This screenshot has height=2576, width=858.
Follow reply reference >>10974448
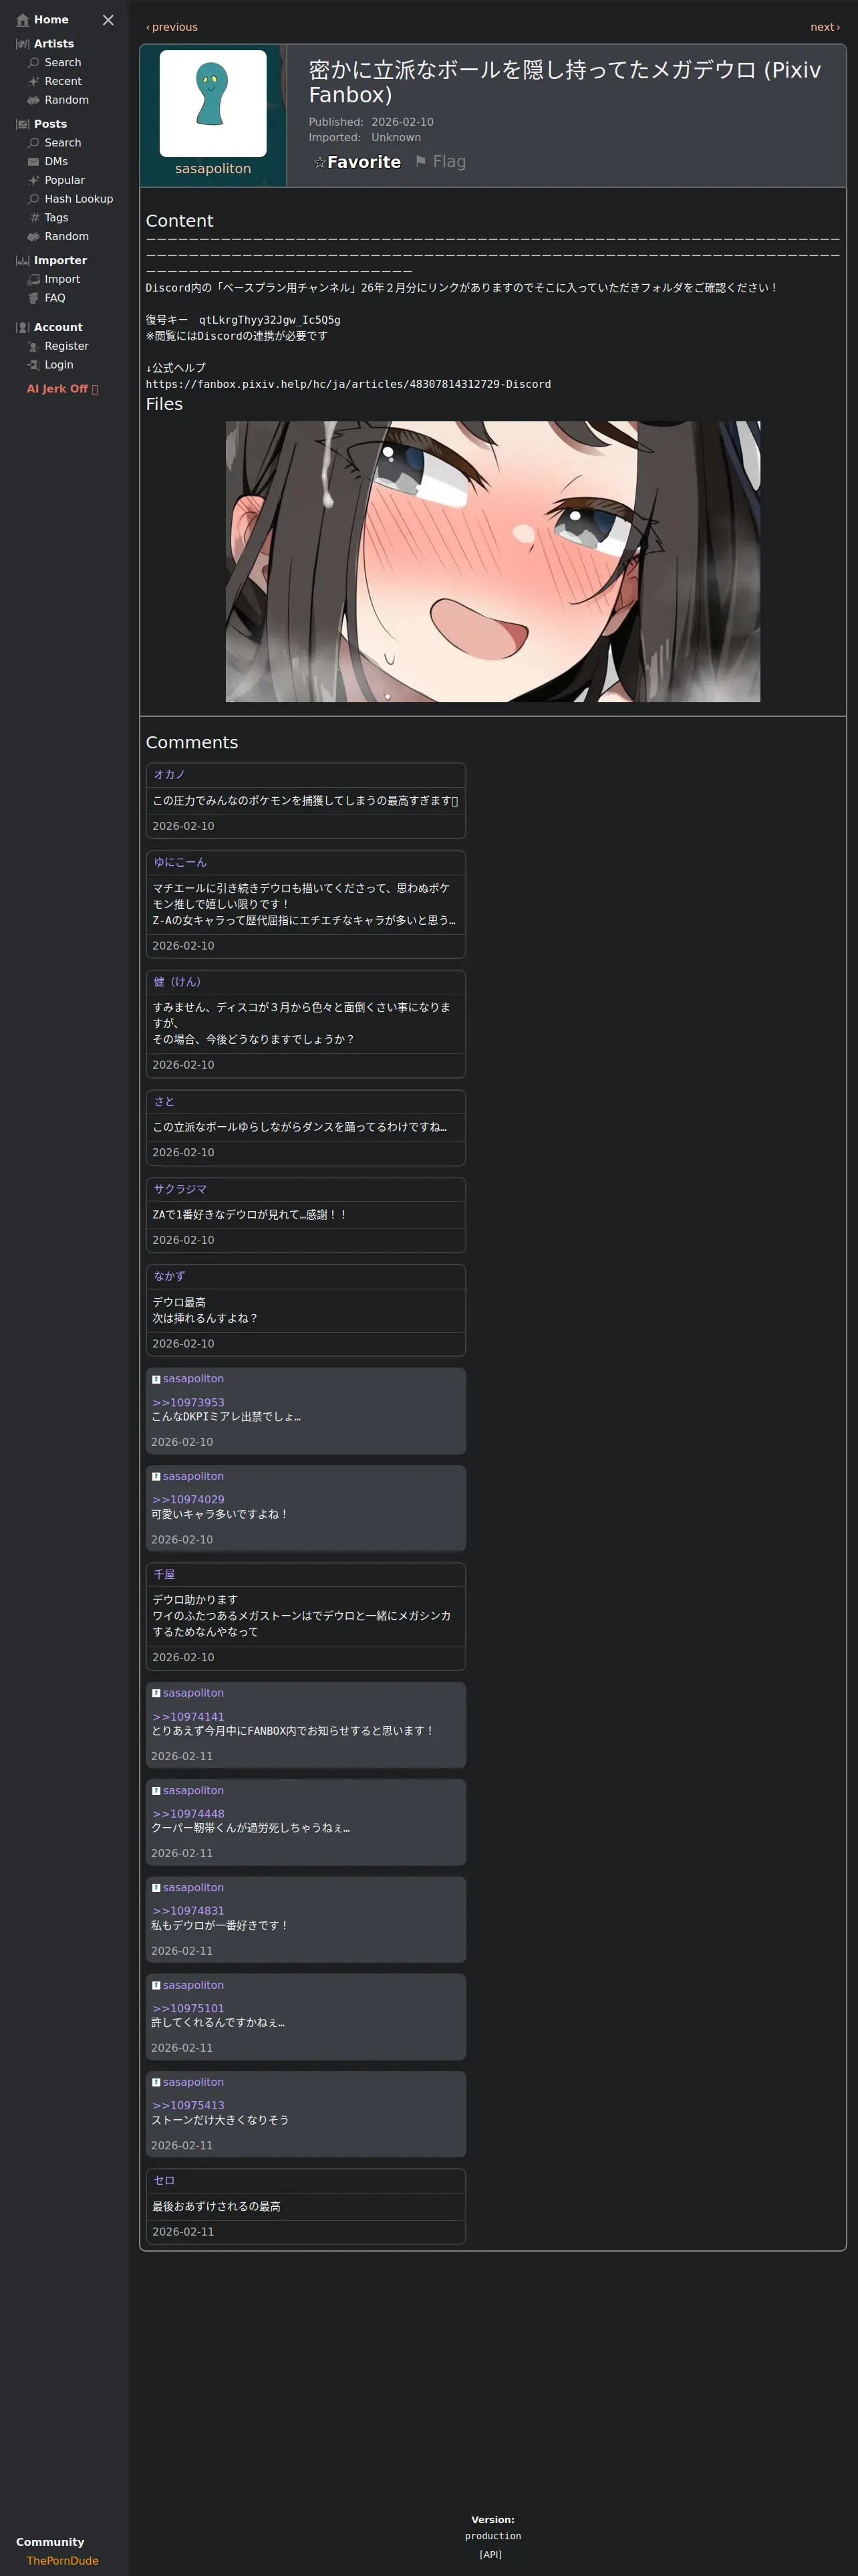(188, 1814)
